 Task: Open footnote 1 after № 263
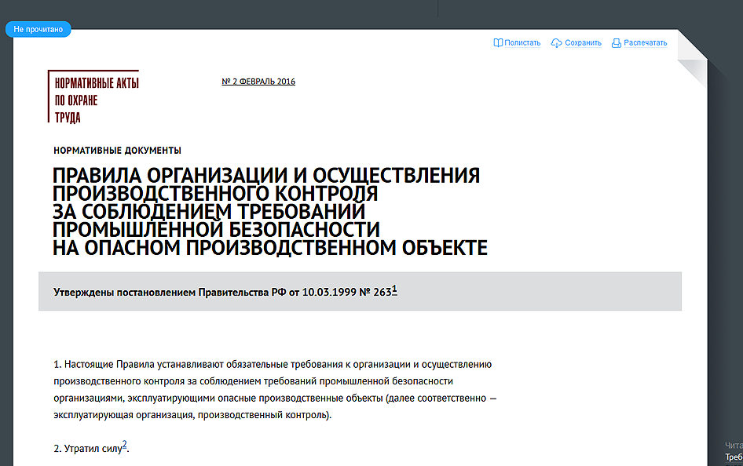click(x=394, y=289)
